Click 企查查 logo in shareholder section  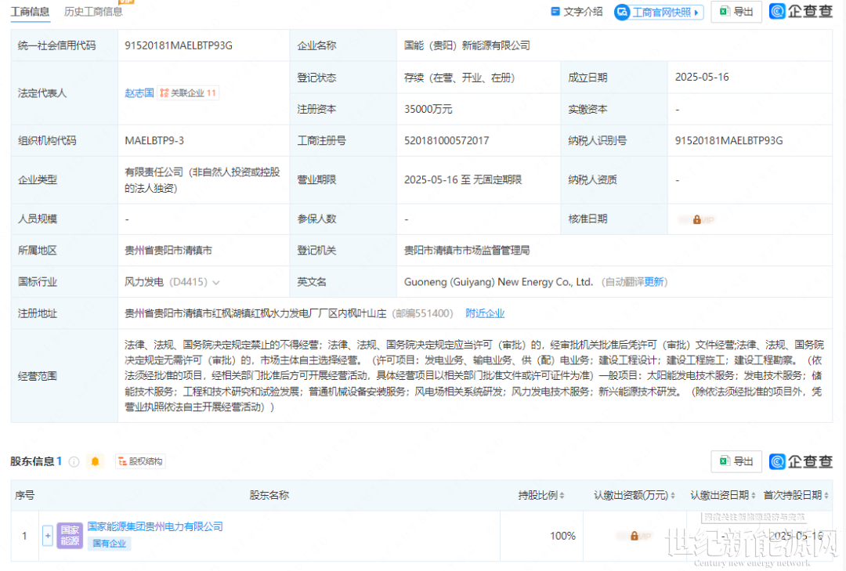point(801,461)
